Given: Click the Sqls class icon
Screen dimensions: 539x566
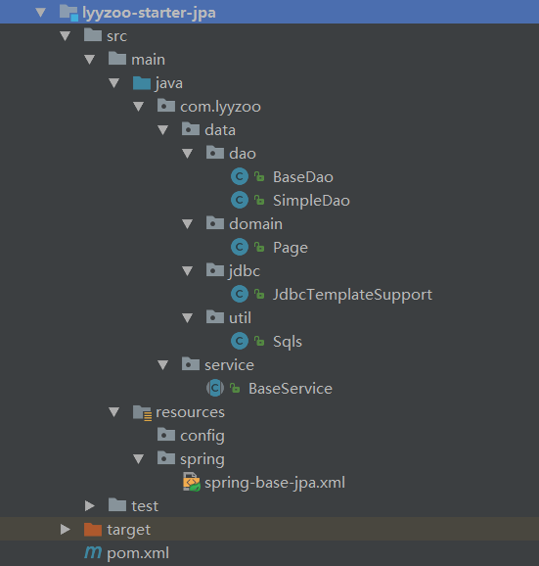Looking at the screenshot, I should click(240, 341).
